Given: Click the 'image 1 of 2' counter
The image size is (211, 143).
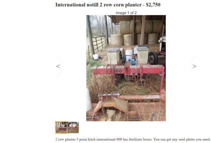Looking at the screenshot, I should [126, 13].
